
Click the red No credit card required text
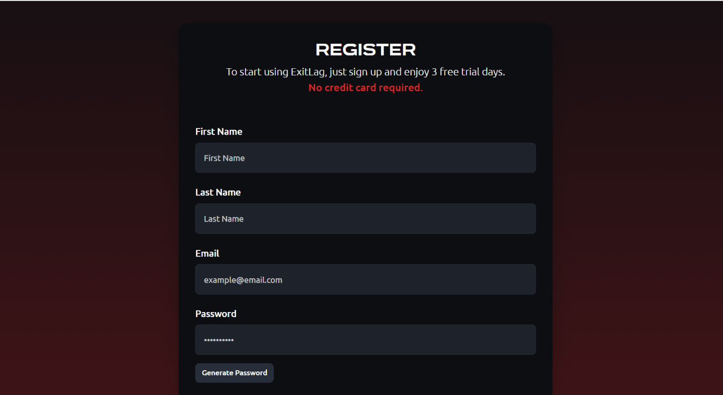coord(365,87)
